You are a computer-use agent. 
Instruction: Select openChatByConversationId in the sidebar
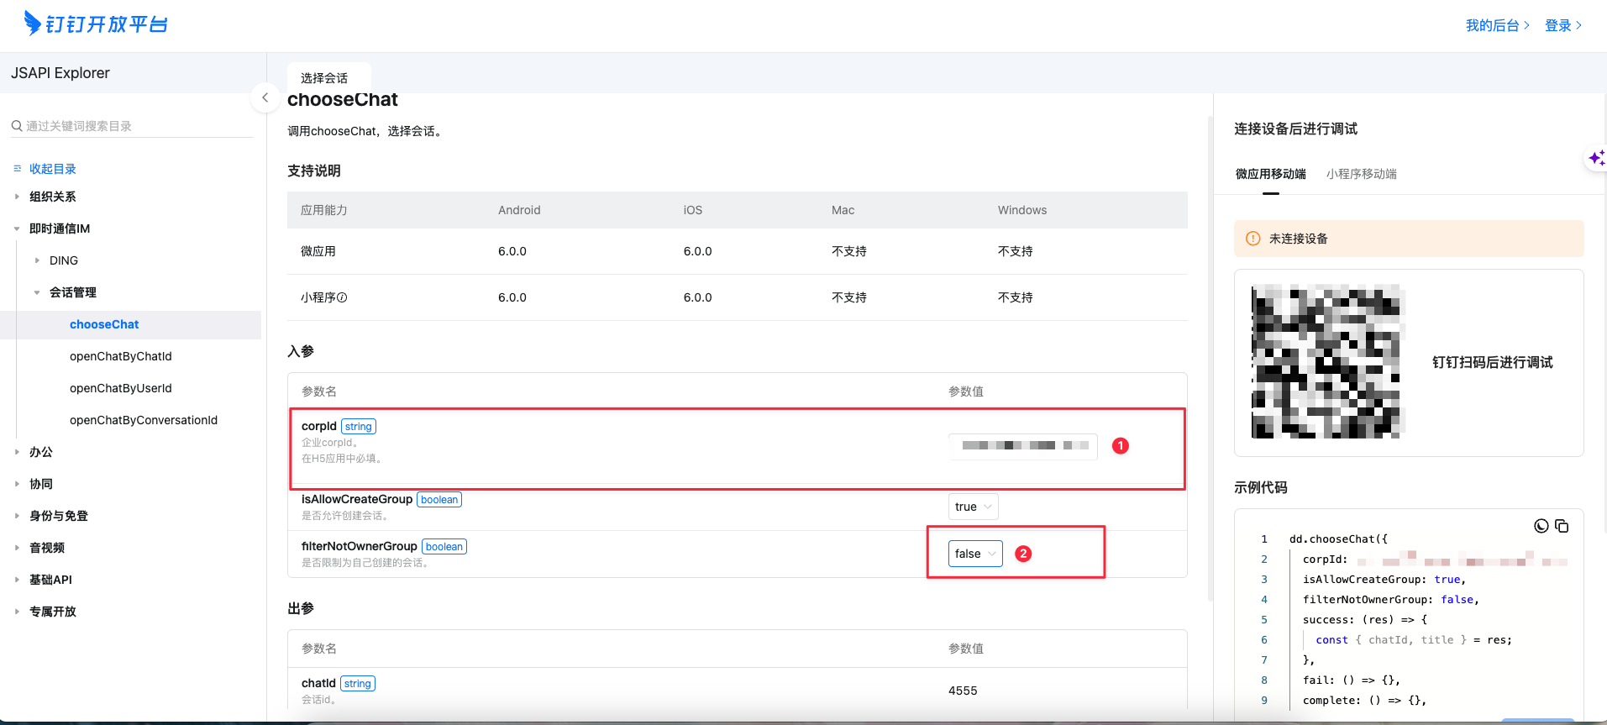click(x=144, y=420)
